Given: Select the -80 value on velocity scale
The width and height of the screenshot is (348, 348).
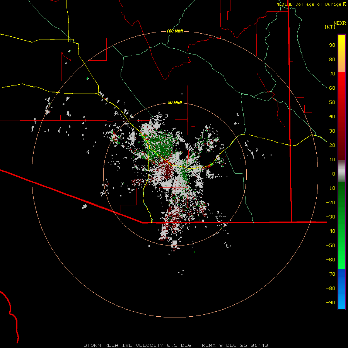Looking at the screenshot, I should point(331,288).
